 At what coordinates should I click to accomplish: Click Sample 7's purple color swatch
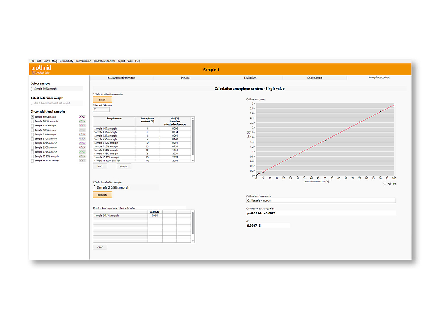(x=82, y=143)
